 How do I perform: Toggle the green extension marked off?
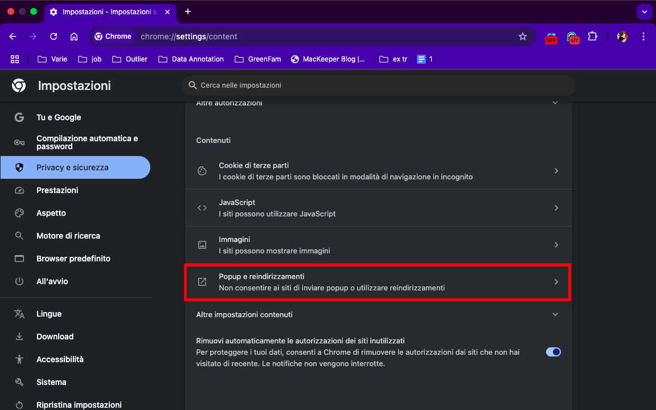[x=573, y=36]
